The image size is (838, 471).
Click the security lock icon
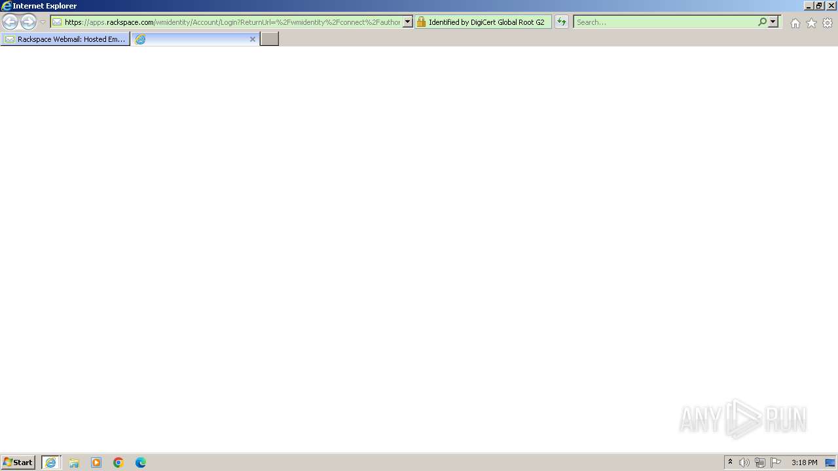click(x=421, y=22)
